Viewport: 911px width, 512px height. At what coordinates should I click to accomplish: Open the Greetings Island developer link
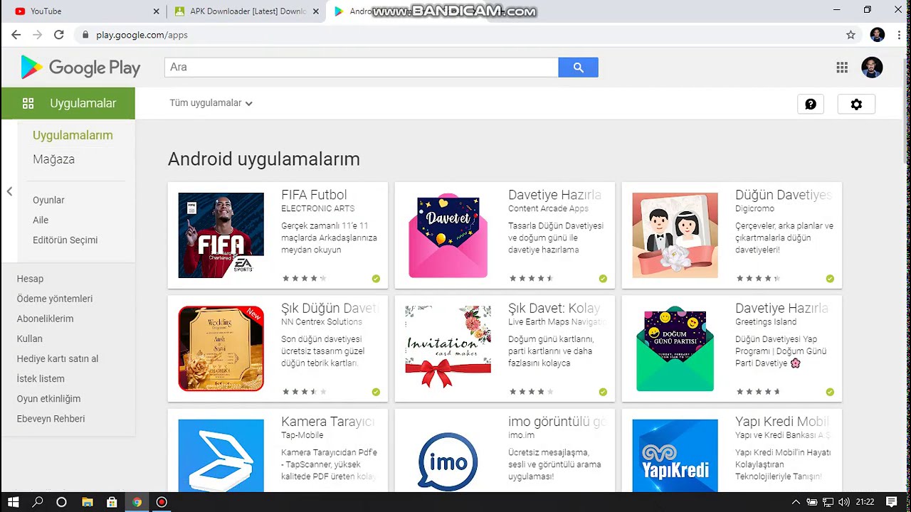[x=766, y=321]
